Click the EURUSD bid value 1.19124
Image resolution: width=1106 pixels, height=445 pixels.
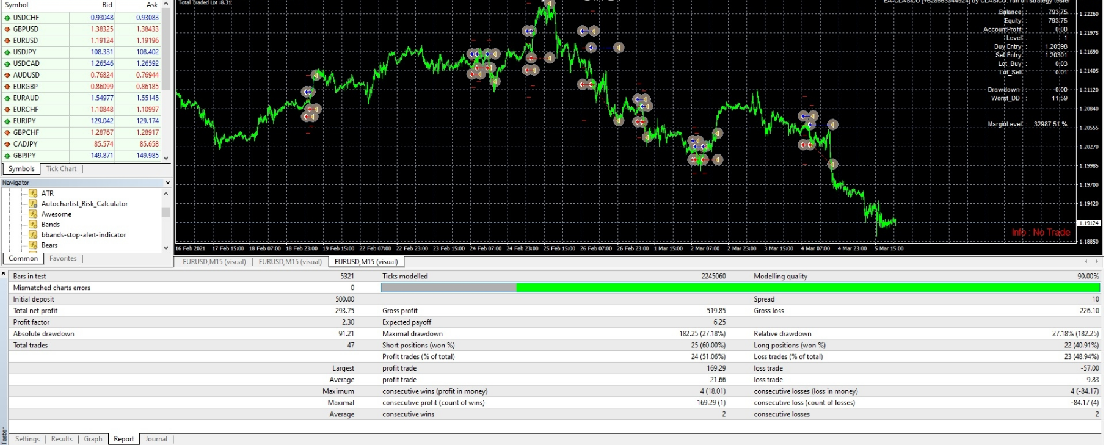[x=102, y=41]
